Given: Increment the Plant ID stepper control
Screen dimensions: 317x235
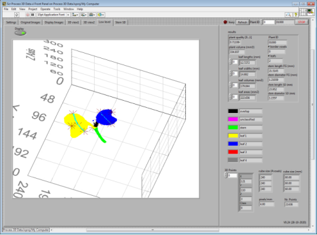Looking at the screenshot, I should tap(261, 21).
